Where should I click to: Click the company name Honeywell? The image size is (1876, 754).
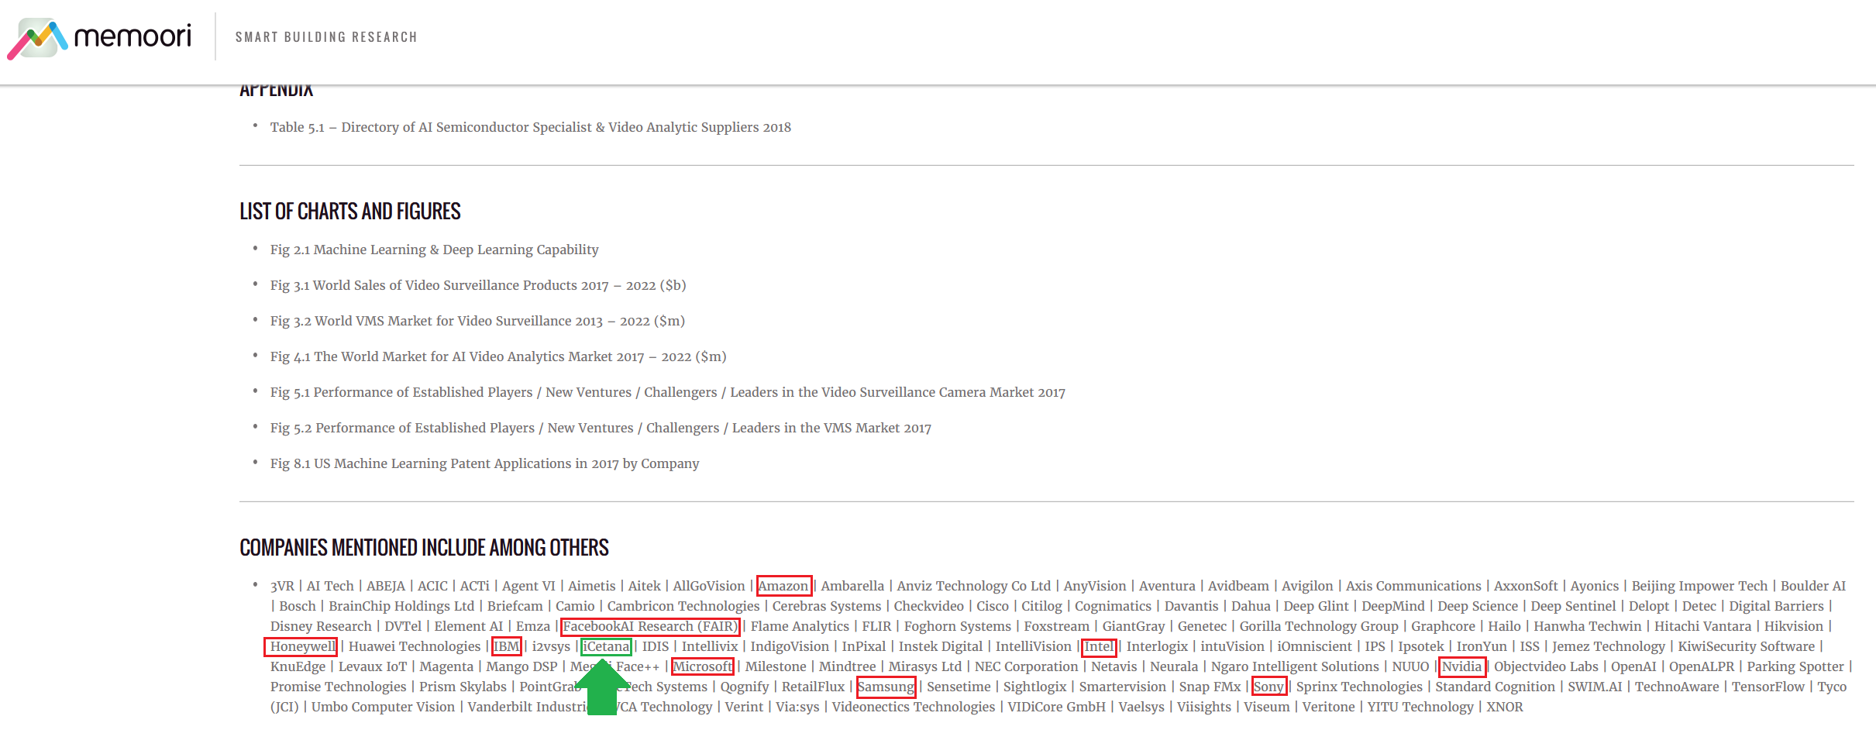pyautogui.click(x=303, y=646)
